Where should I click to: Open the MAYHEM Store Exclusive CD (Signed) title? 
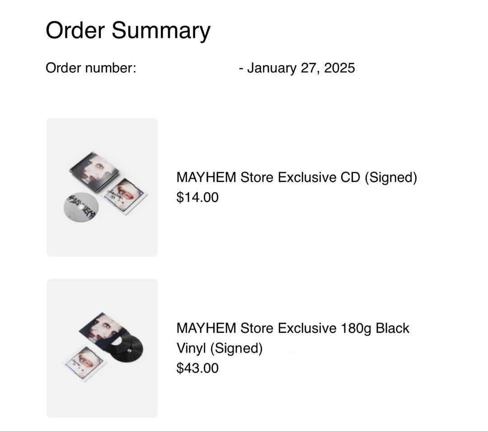tap(296, 177)
